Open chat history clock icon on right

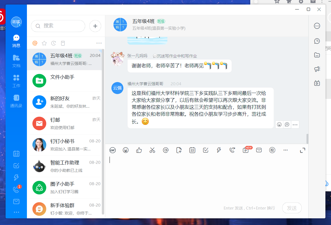[317, 41]
